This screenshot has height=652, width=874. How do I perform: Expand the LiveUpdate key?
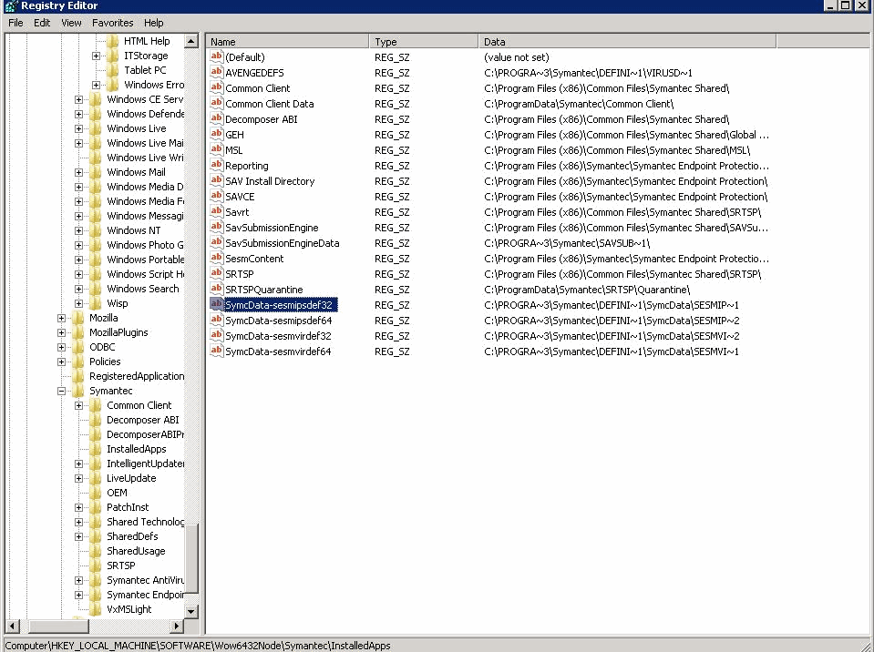pos(78,478)
